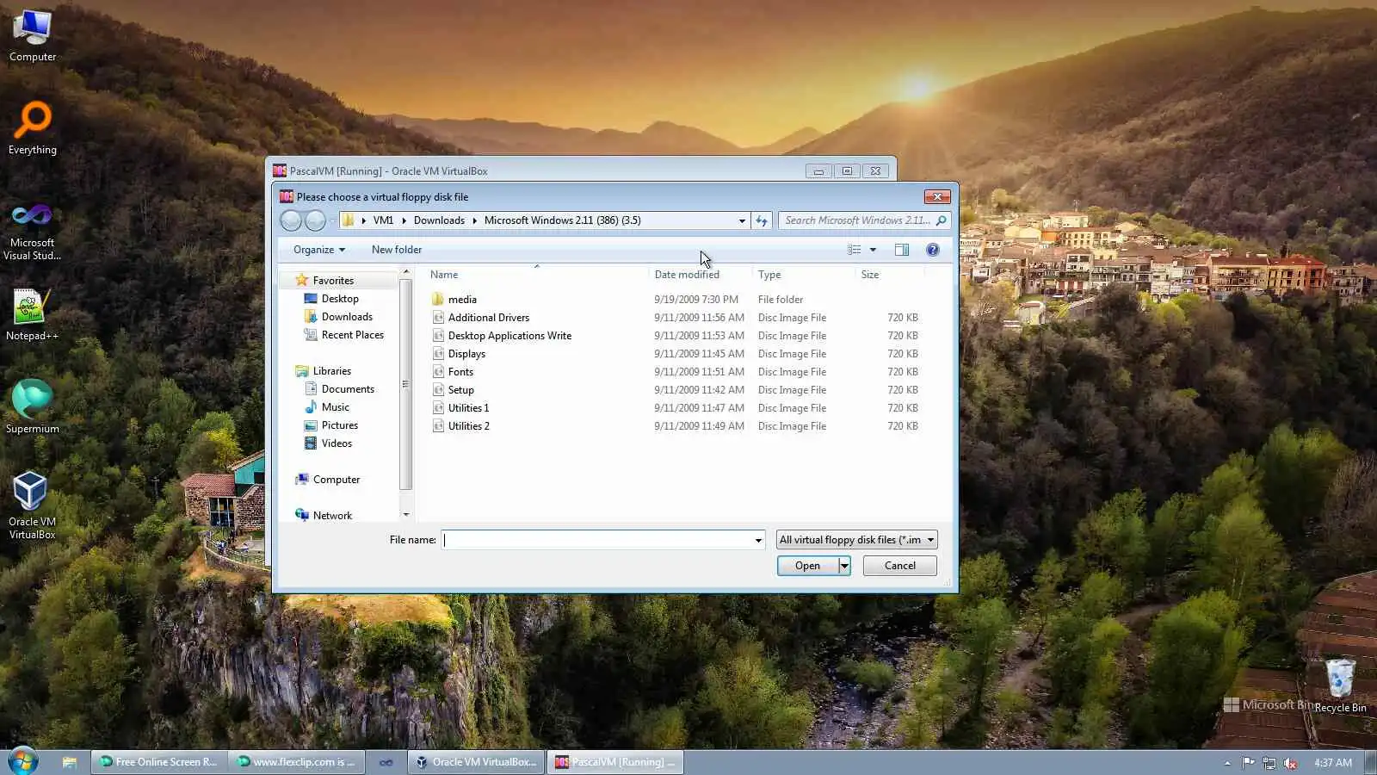Select Computer in the navigation pane
Viewport: 1377px width, 775px height.
coord(336,480)
